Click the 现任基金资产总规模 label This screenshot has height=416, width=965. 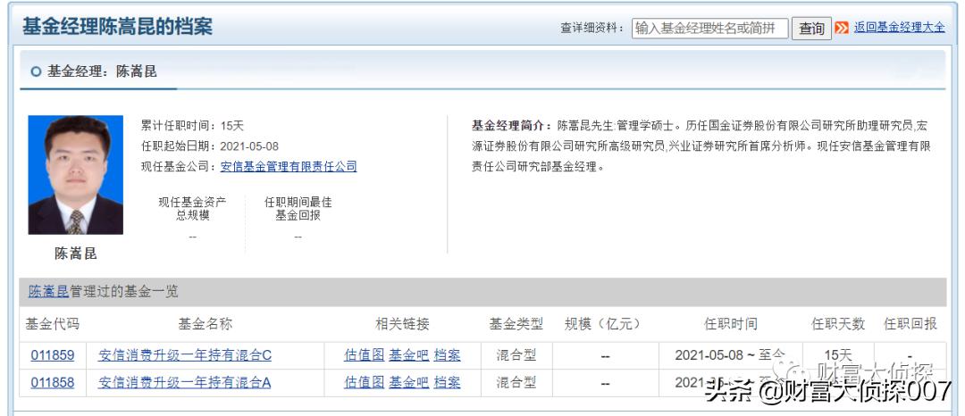[x=193, y=209]
